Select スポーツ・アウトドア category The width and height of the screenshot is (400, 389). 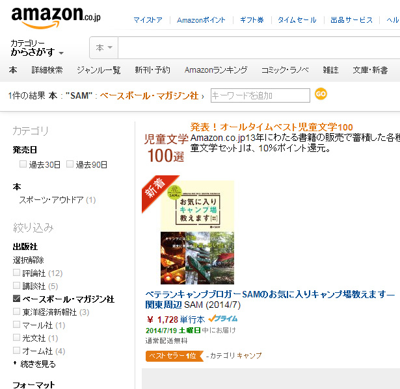(x=51, y=200)
